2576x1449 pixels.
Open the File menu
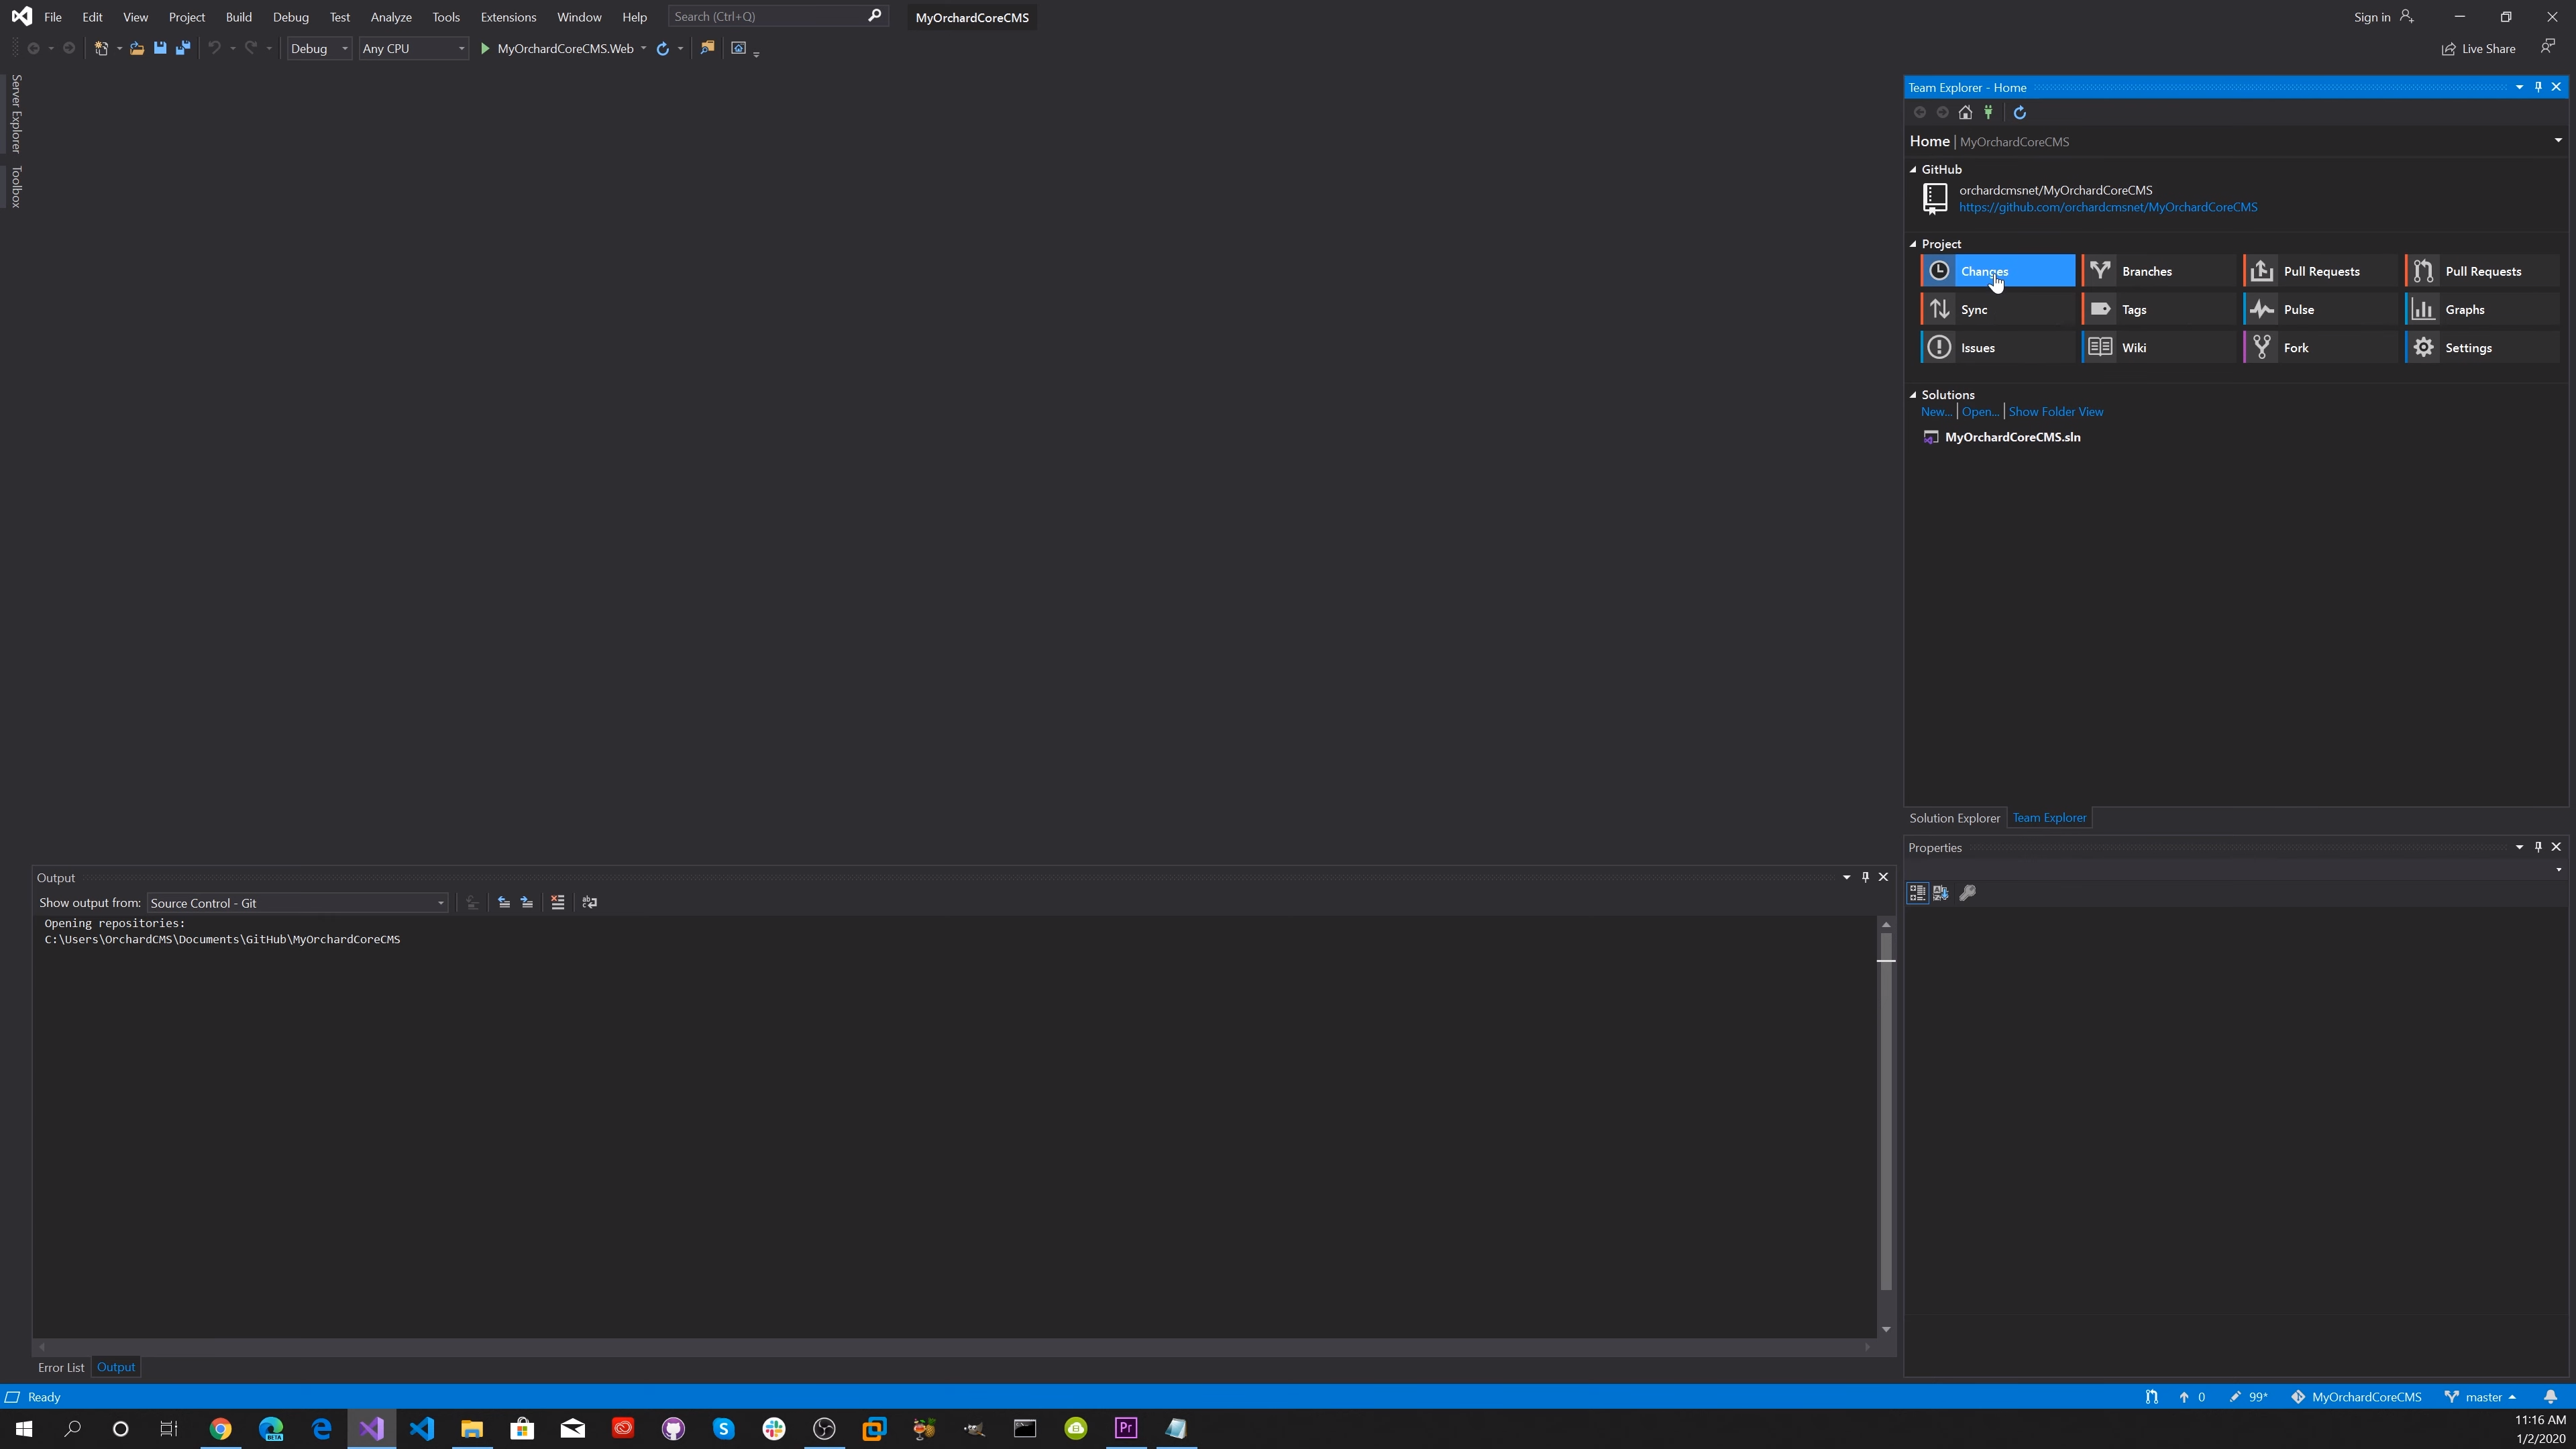tap(53, 17)
